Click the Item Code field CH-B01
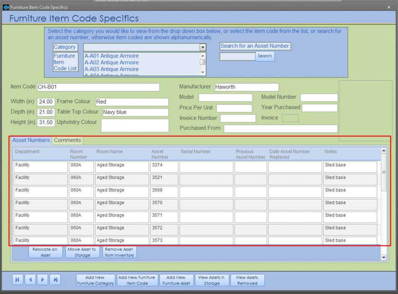398x294 pixels. point(98,87)
